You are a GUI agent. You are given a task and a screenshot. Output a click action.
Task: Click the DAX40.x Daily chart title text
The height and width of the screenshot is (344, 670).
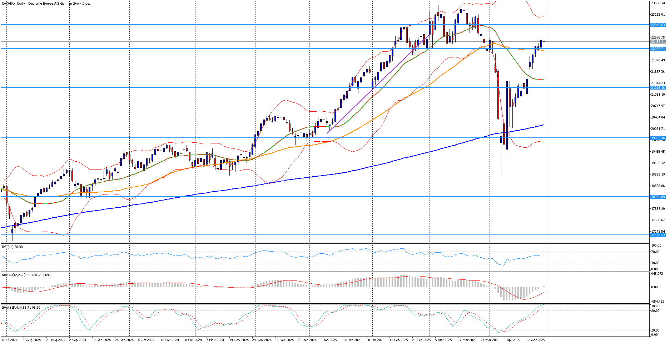point(46,4)
